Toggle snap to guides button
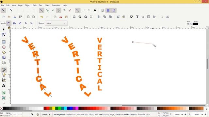 114,10
